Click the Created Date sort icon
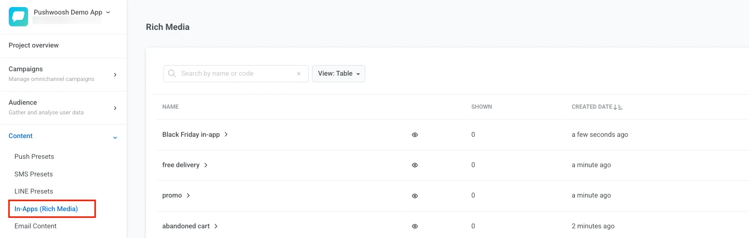 click(x=618, y=107)
